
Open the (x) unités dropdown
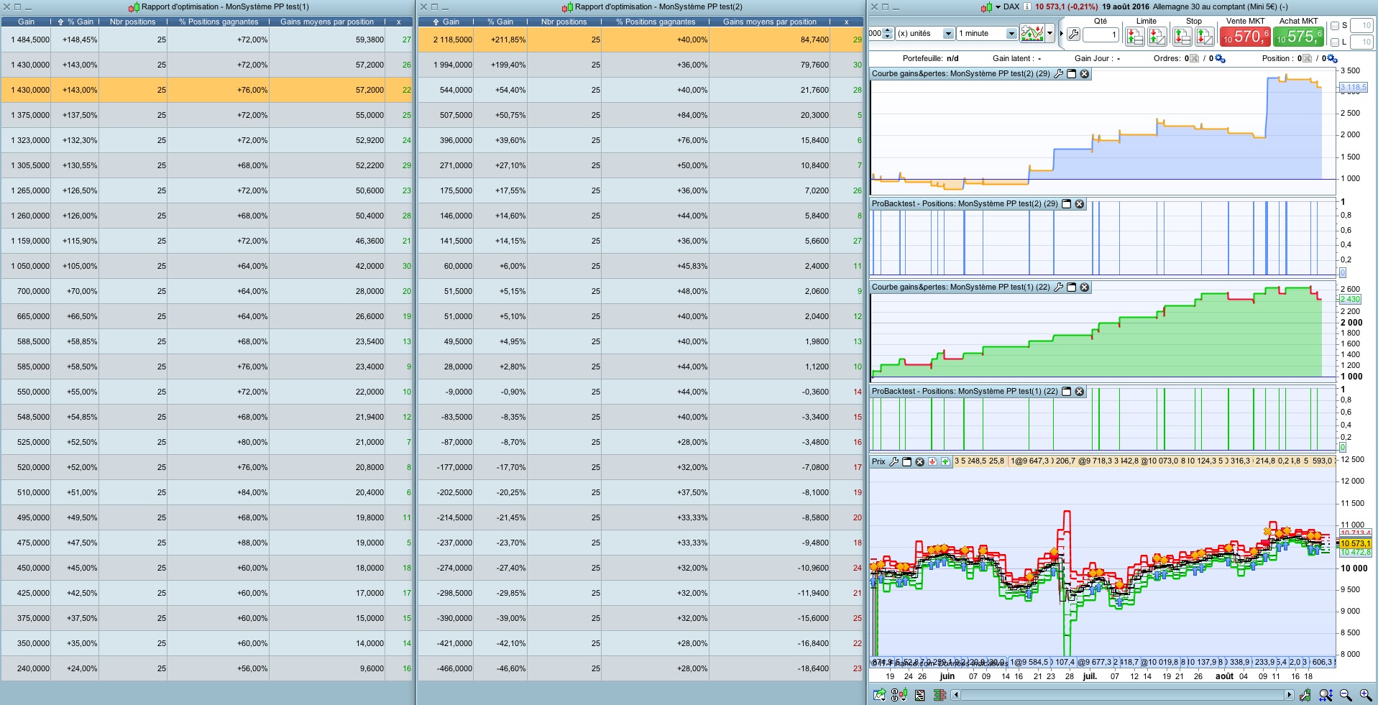tap(947, 34)
